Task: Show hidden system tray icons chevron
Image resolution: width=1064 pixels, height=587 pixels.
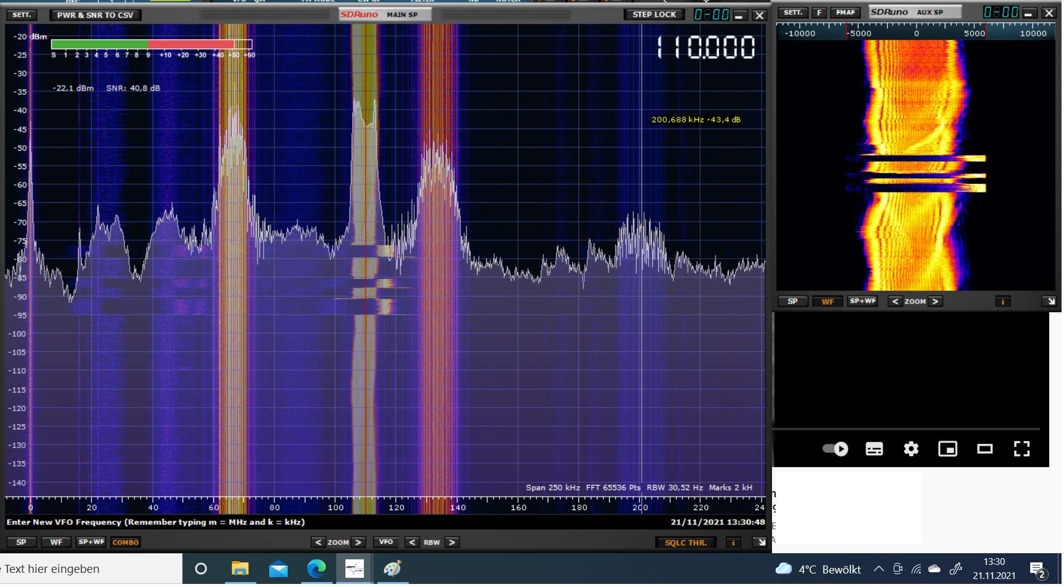Action: [878, 569]
